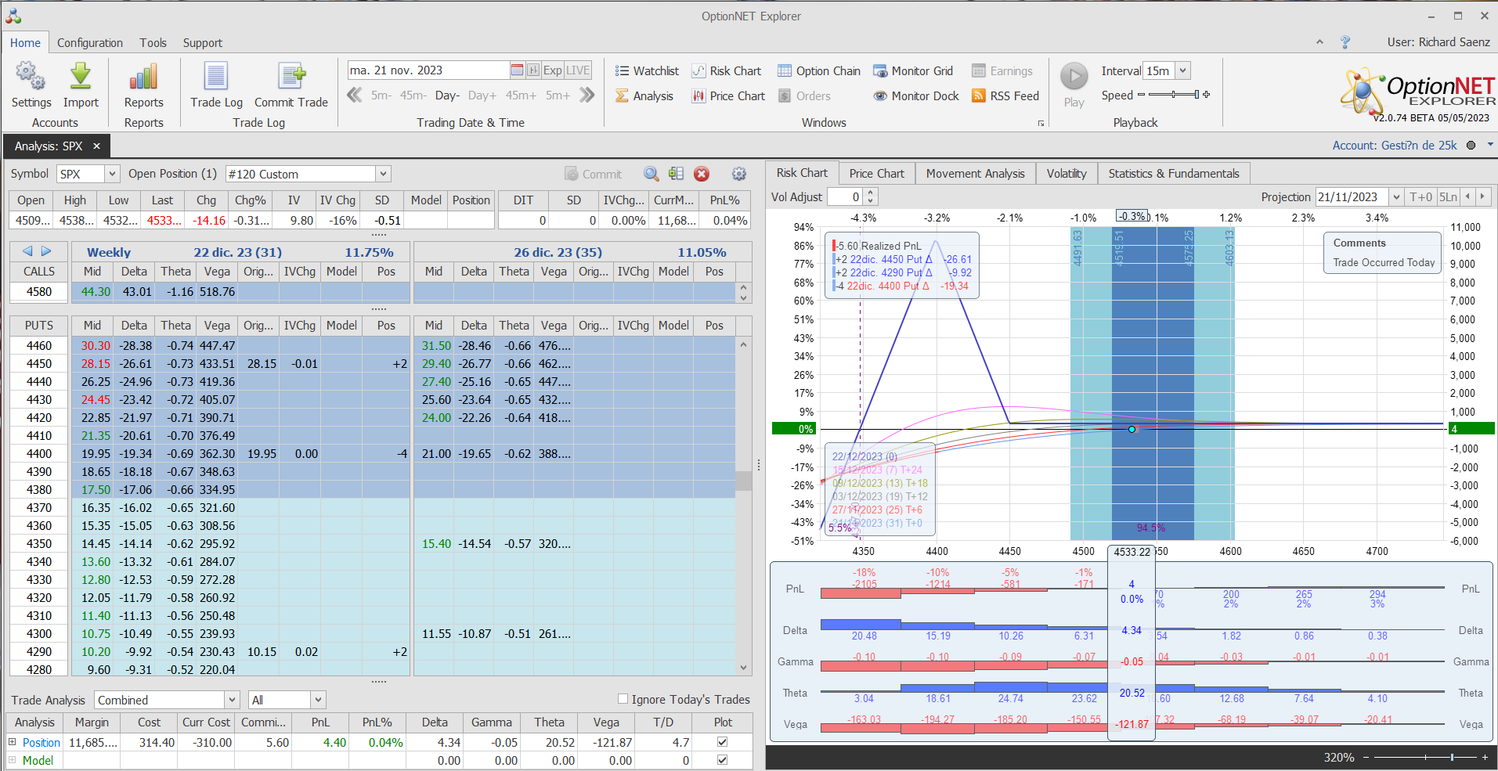Open the Configuration ribbon tab
The height and width of the screenshot is (771, 1498).
pyautogui.click(x=89, y=43)
